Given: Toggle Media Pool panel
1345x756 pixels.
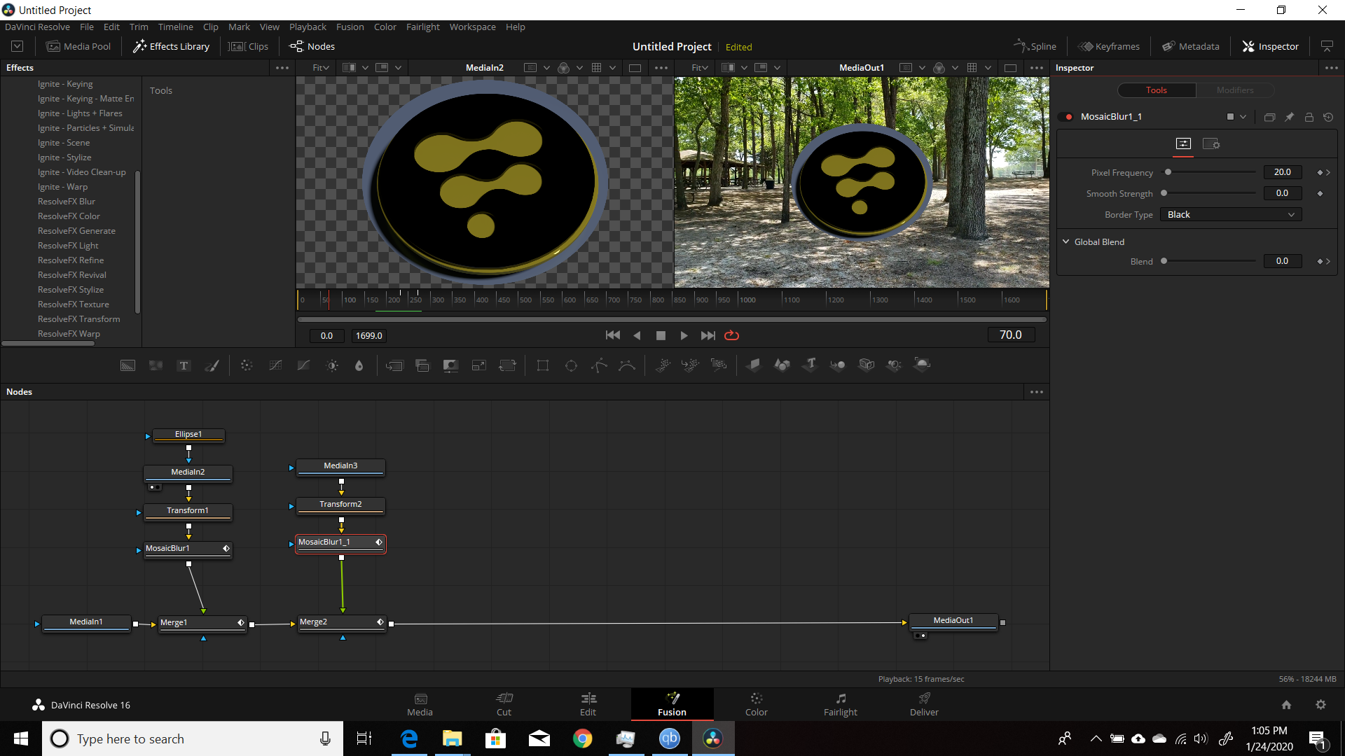Looking at the screenshot, I should [78, 46].
